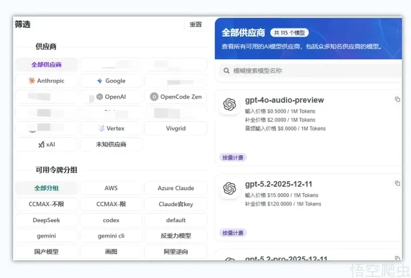Click the search magnifier icon
411x278 pixels.
(x=226, y=71)
